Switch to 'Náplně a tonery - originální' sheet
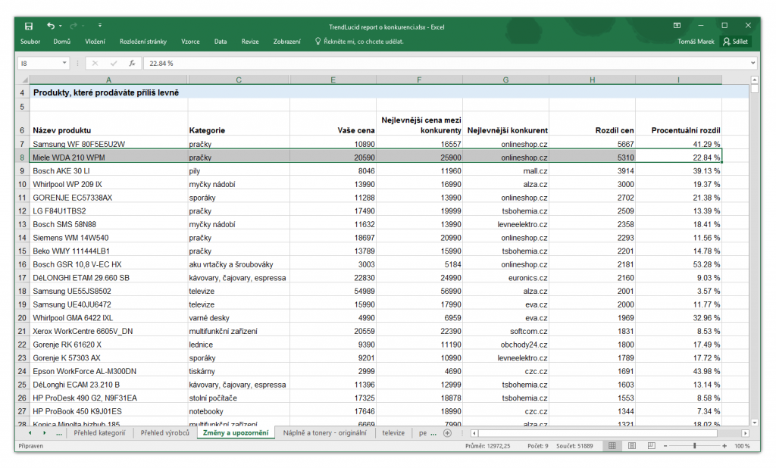This screenshot has height=468, width=776. pos(324,433)
